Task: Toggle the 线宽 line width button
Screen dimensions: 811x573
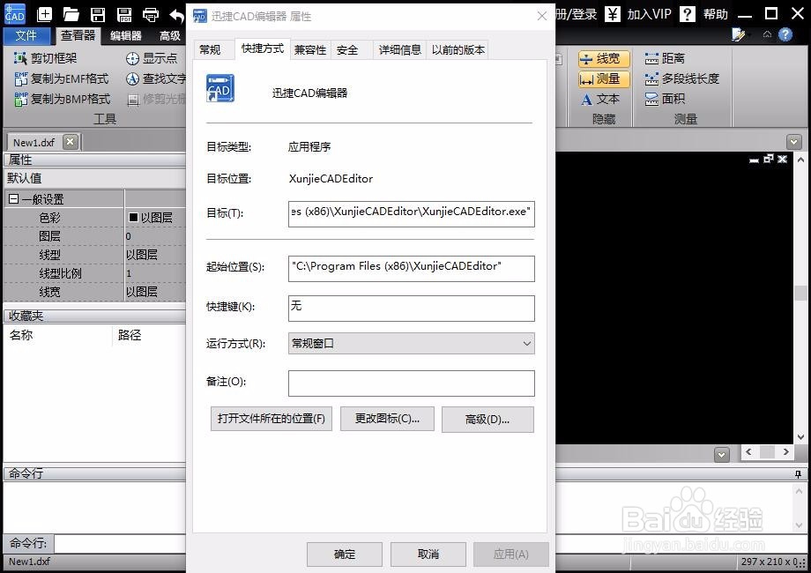Action: [604, 58]
